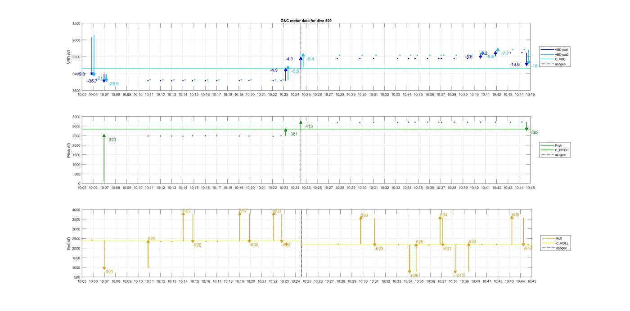
Task: Click the '-16.6' VBD data label
Action: tap(515, 65)
